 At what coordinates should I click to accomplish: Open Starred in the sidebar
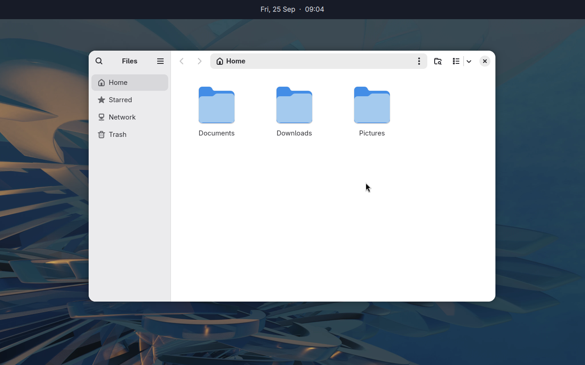pyautogui.click(x=130, y=100)
